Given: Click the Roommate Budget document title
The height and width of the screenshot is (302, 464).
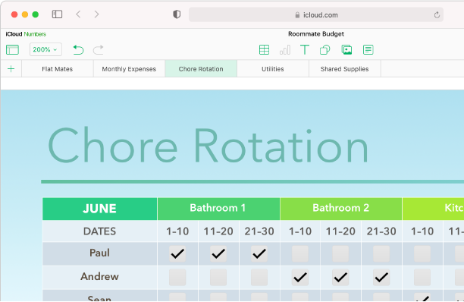Looking at the screenshot, I should pyautogui.click(x=316, y=34).
